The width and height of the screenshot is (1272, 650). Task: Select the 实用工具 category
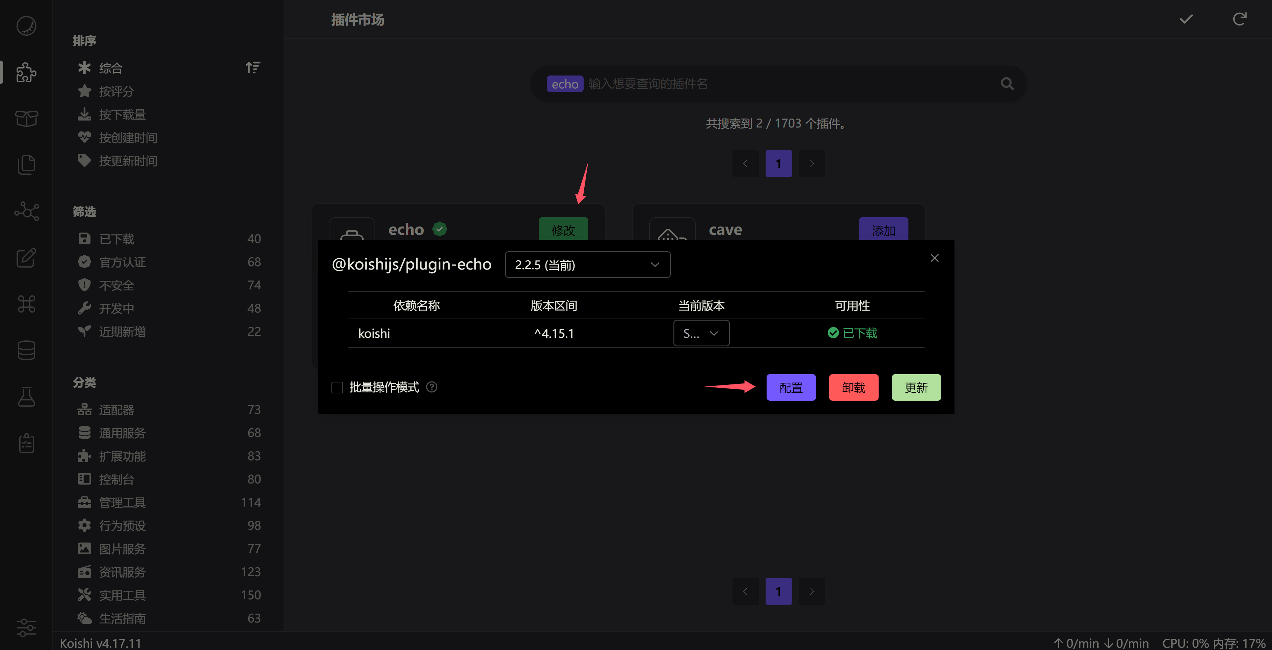(122, 595)
